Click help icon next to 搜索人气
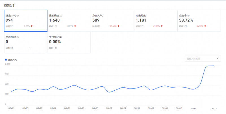The width and height of the screenshot is (226, 114). 18,16
